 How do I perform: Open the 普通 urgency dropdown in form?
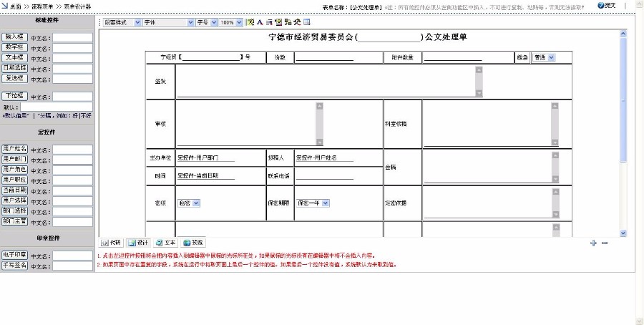(x=544, y=57)
